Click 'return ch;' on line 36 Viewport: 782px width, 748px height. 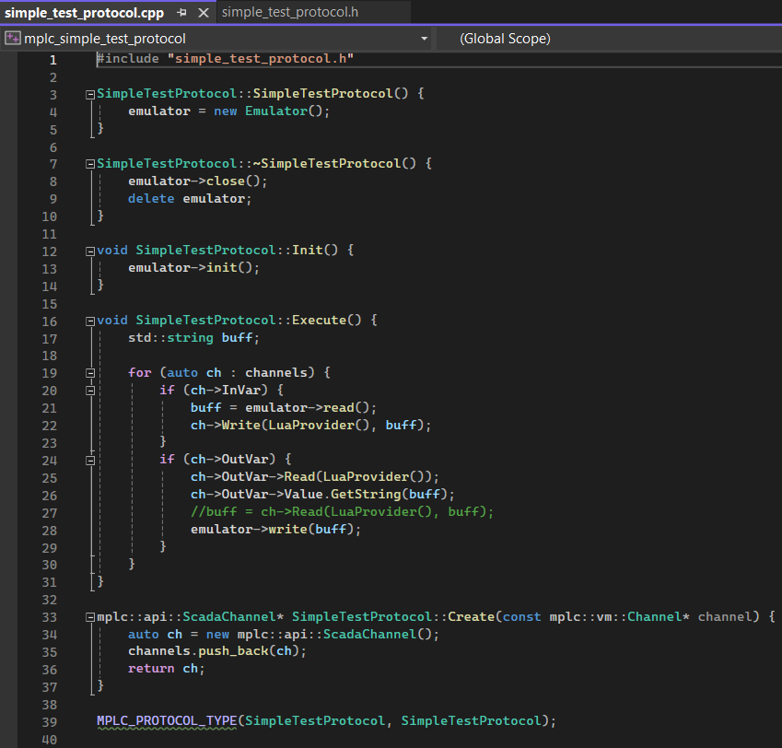coord(166,669)
